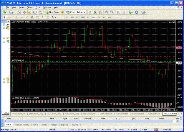Select the text label 'A' tool

[x=42, y=17]
